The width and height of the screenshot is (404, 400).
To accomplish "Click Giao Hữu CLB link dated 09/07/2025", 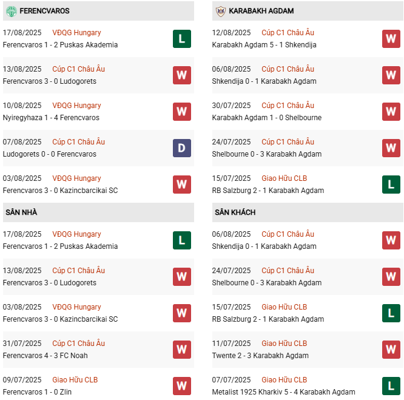I will click(x=75, y=380).
